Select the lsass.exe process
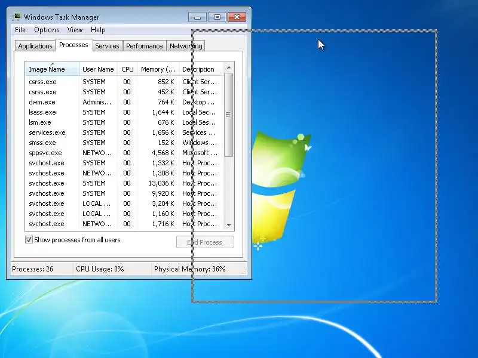The width and height of the screenshot is (478, 358). coord(124,112)
